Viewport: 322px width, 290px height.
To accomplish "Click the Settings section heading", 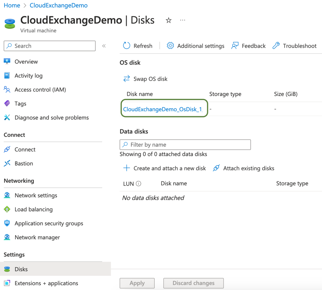I will click(14, 254).
